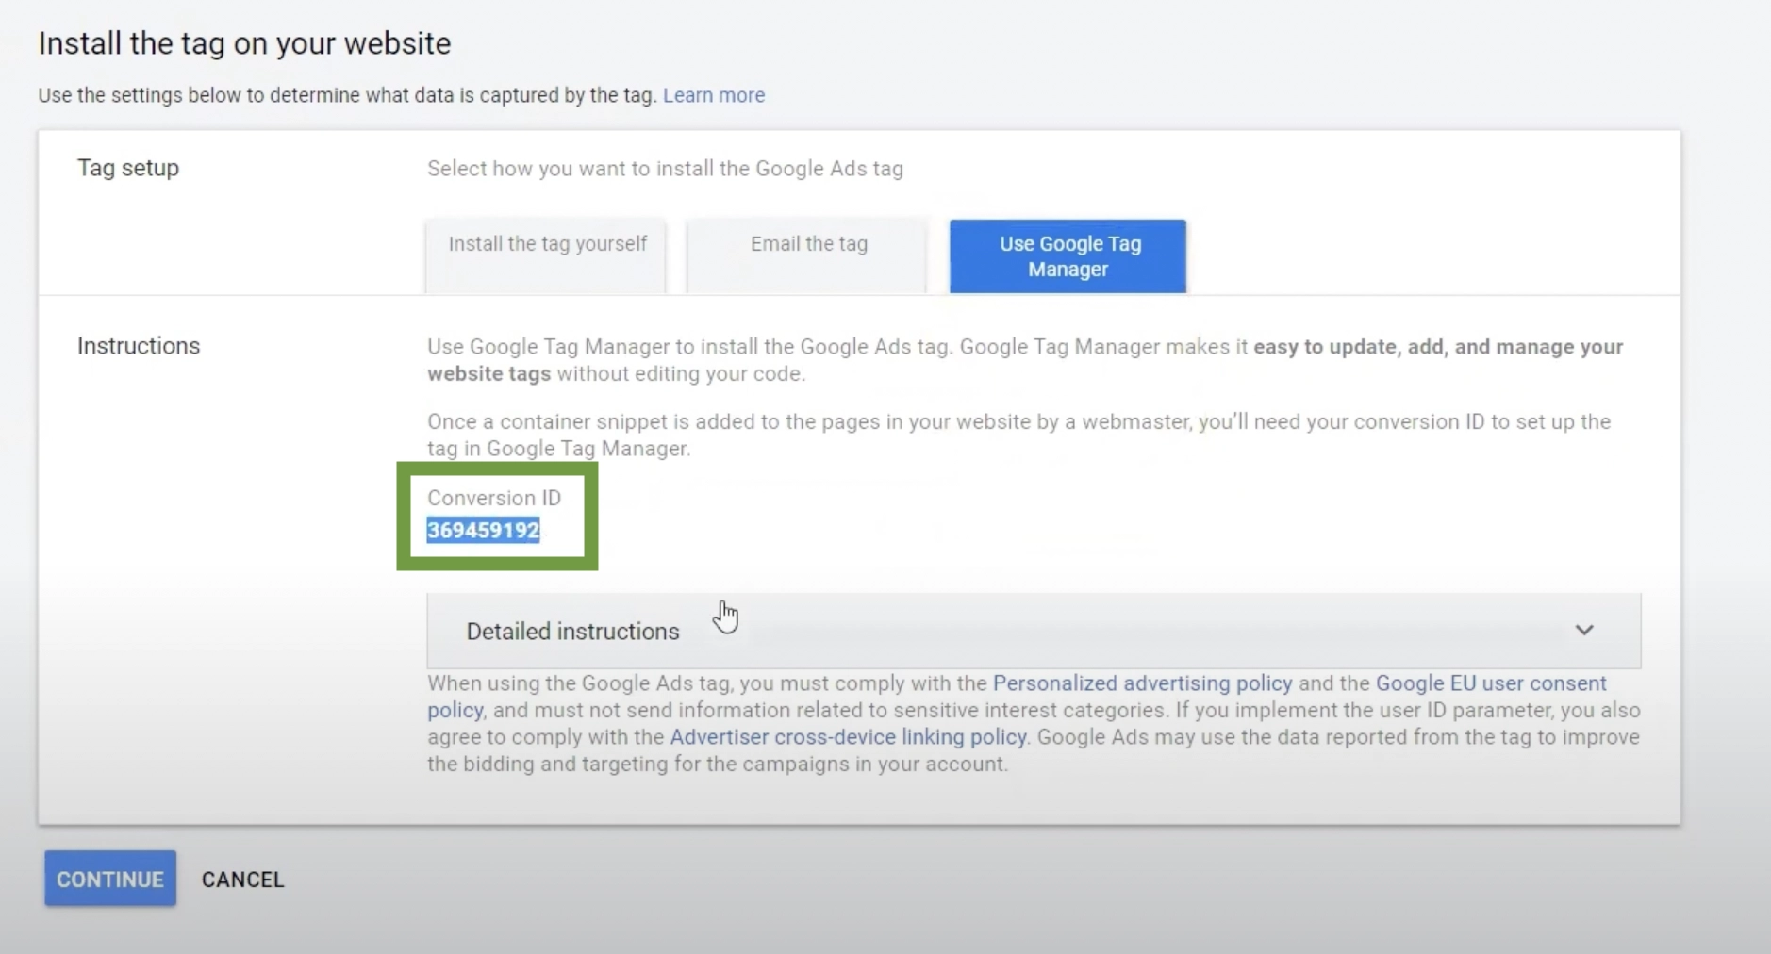
Task: Click the Conversion ID number 369459192
Action: 483,530
